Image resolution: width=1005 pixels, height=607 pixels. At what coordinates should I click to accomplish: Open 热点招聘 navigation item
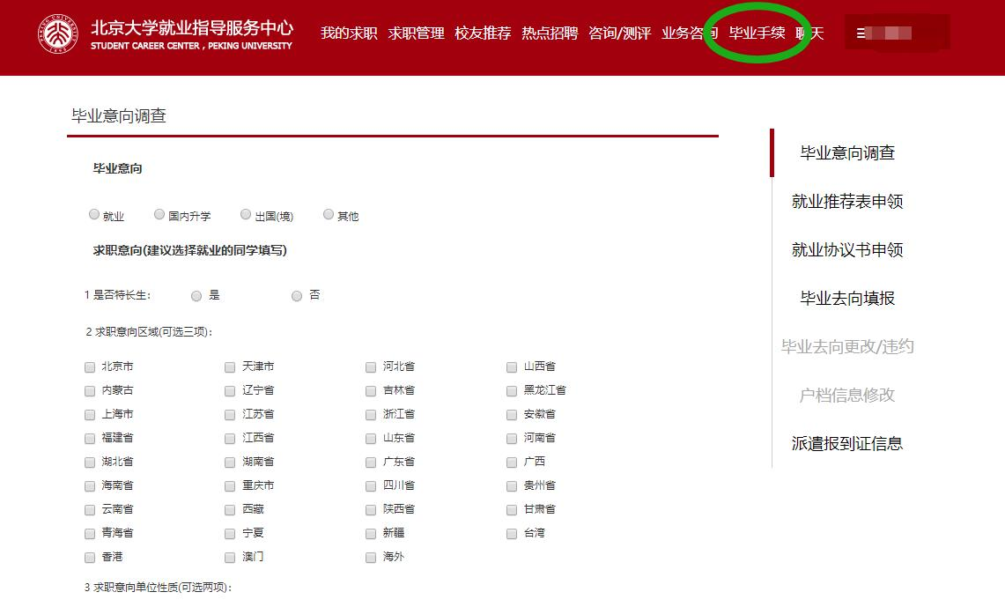[x=550, y=33]
